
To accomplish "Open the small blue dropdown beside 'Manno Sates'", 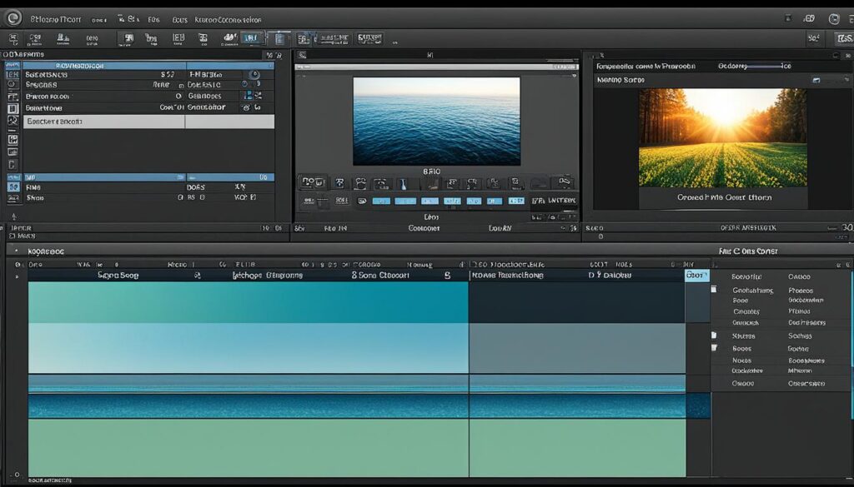I will (815, 80).
